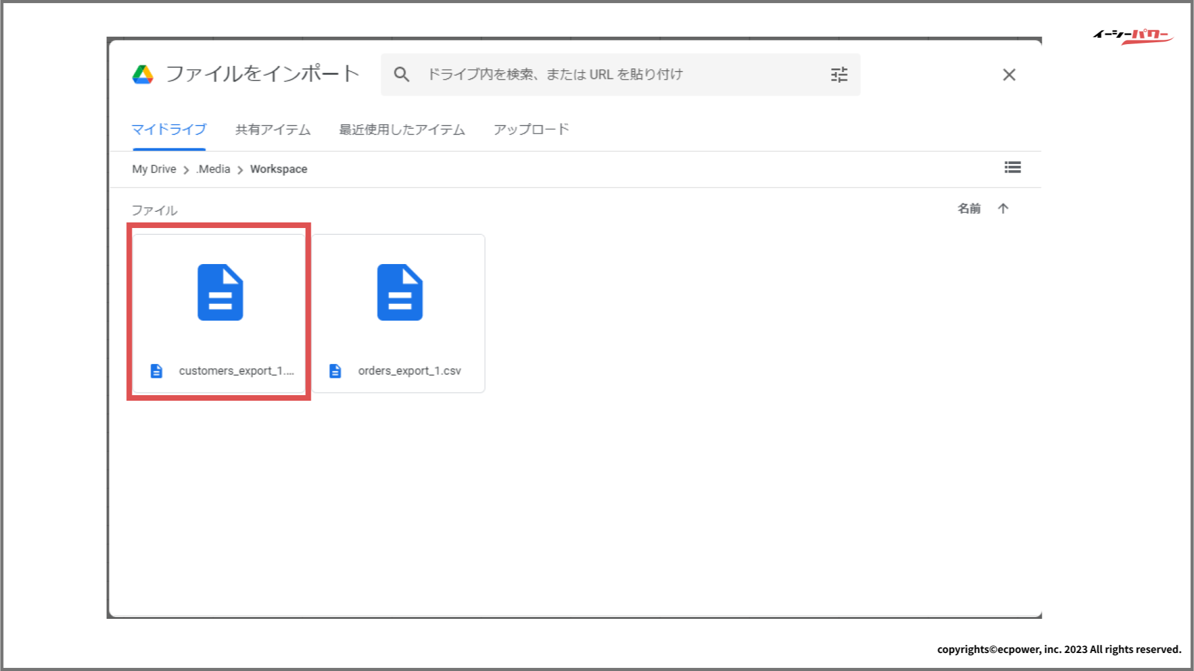Open the 名前 sort option
This screenshot has width=1194, height=671.
click(968, 209)
